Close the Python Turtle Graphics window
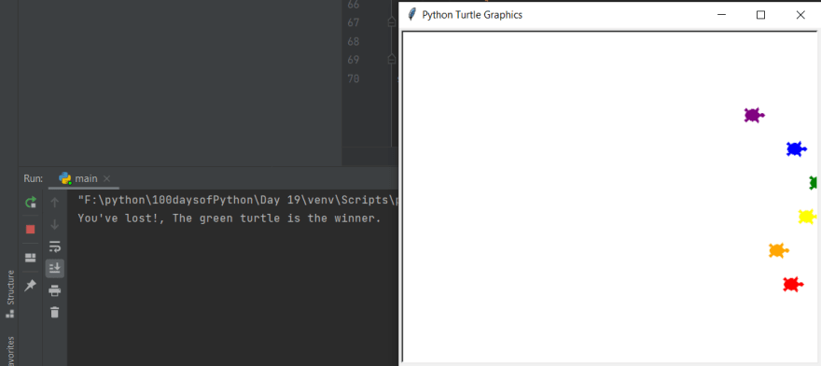 800,15
